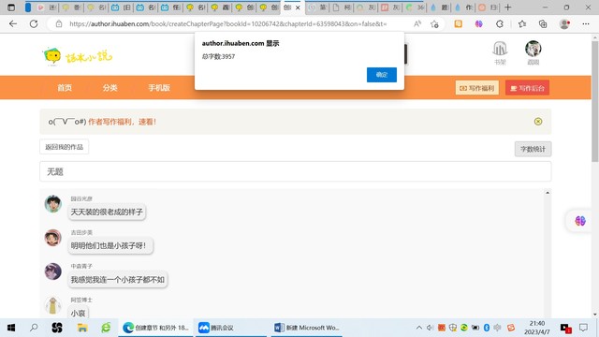Image resolution: width=599 pixels, height=337 pixels.
Task: Open the Collections icon
Action: click(x=543, y=23)
